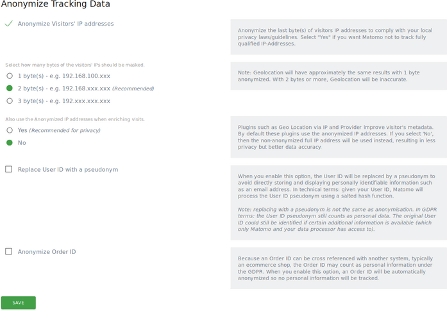447x311 pixels.
Task: Click the pseudonym GDPR explanation help box
Action: click(x=339, y=202)
